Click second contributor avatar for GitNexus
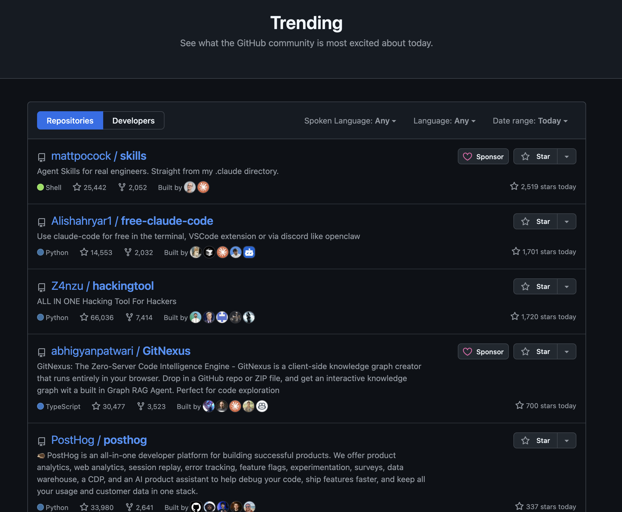 pyautogui.click(x=222, y=406)
